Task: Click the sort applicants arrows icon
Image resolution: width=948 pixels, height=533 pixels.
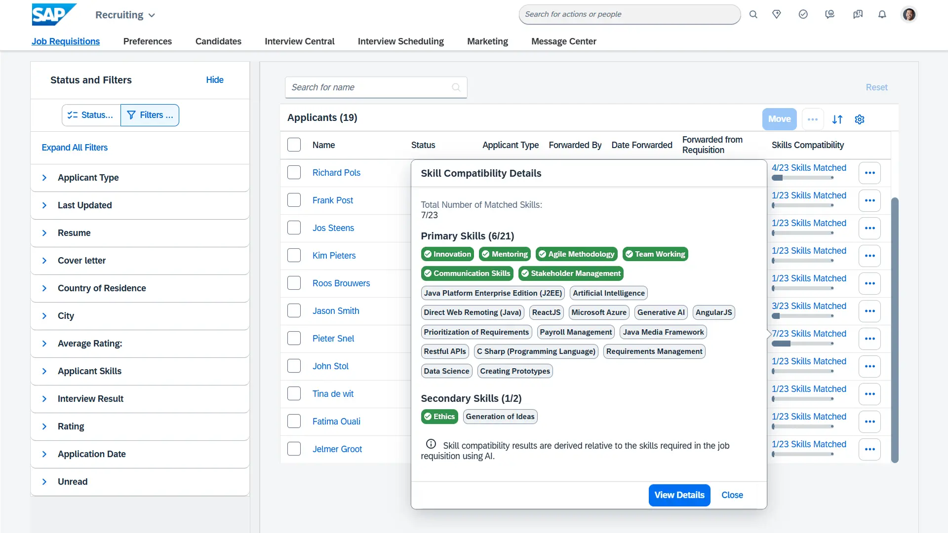Action: coord(837,119)
